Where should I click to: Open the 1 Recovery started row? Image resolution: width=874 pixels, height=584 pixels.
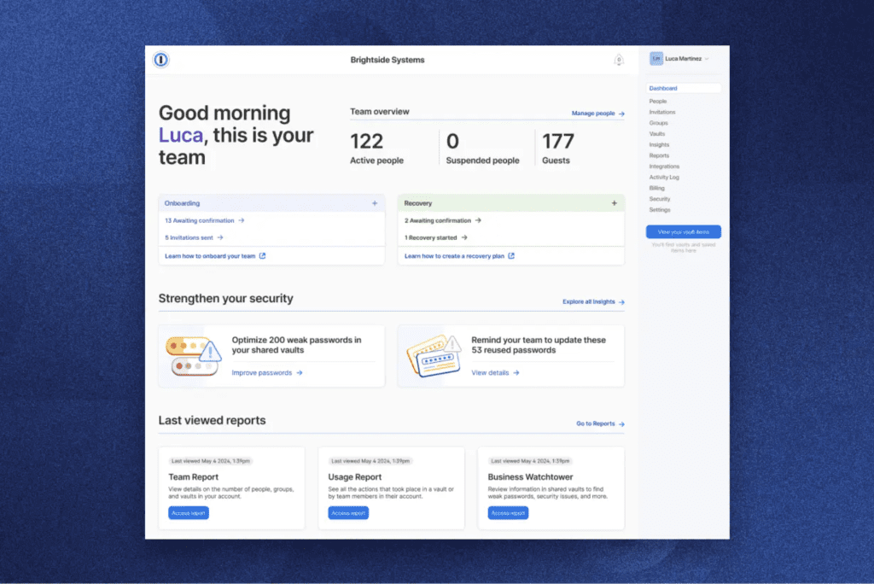coord(435,237)
